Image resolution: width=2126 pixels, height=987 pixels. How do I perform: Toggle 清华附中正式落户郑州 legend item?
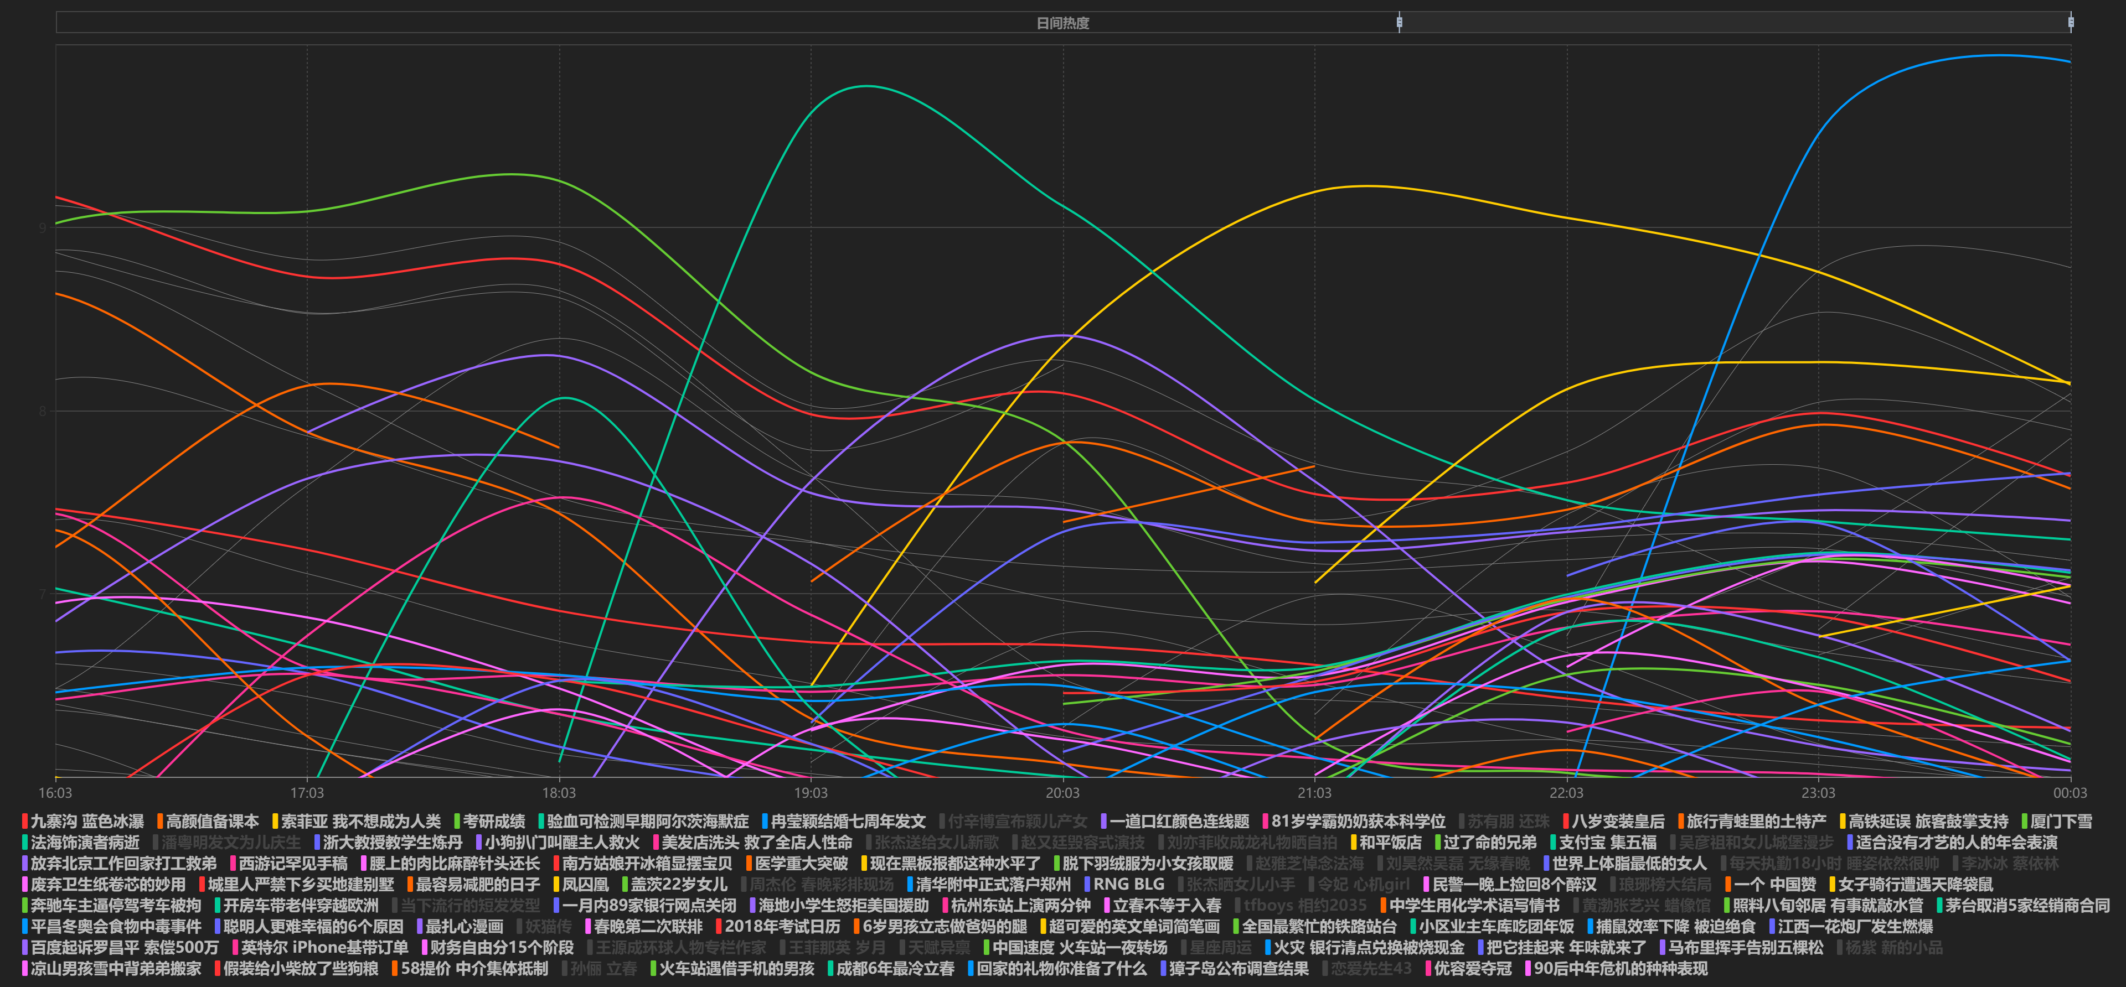pyautogui.click(x=989, y=885)
